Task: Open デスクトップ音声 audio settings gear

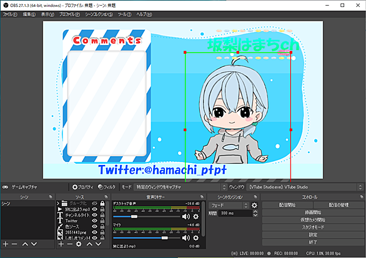Action: point(196,217)
